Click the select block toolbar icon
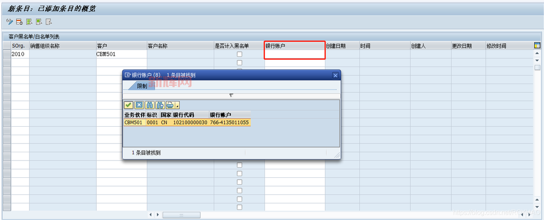The image size is (544, 220). click(x=39, y=22)
